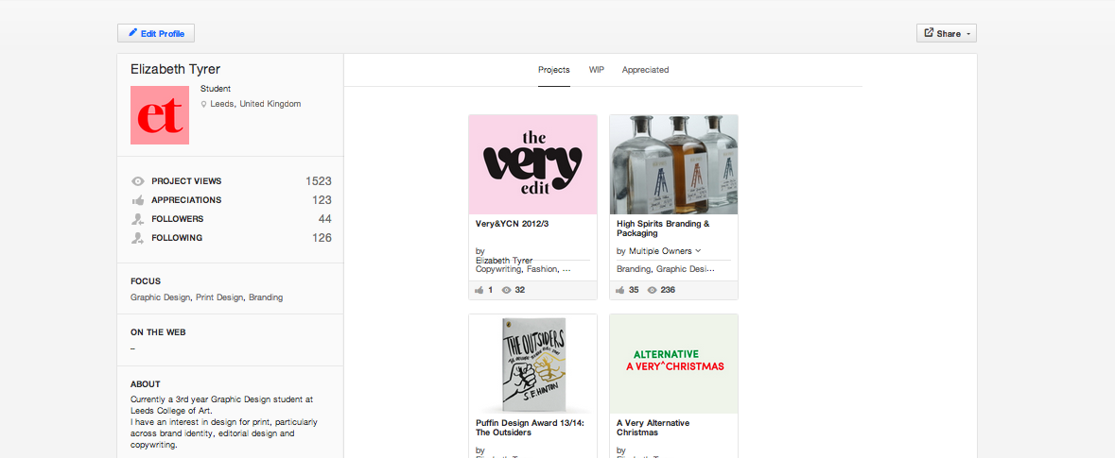Switch to the Projects tab
This screenshot has height=458, width=1115.
(554, 70)
